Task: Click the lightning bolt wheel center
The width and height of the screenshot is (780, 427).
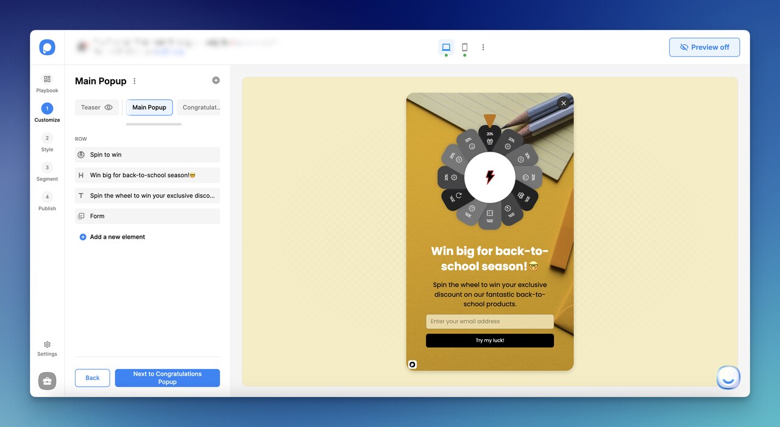Action: coord(490,177)
